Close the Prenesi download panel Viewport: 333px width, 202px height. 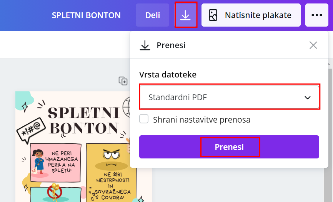tap(313, 45)
